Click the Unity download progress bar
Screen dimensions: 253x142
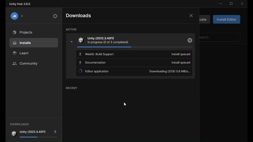tap(135, 47)
